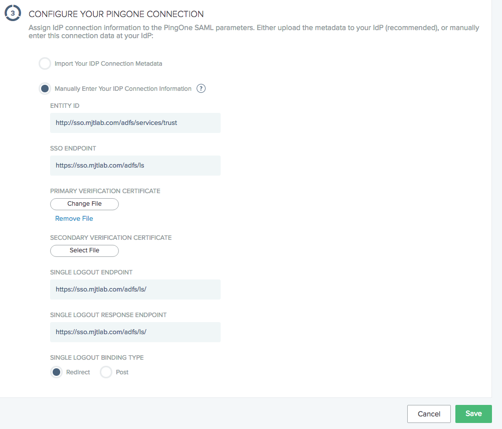This screenshot has height=429, width=502.
Task: Click the Primary Verification Certificate label
Action: click(x=105, y=191)
